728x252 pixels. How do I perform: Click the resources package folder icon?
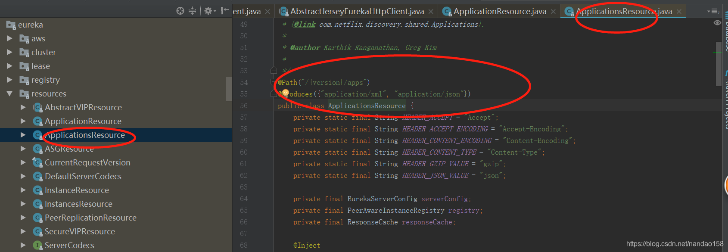pyautogui.click(x=24, y=94)
